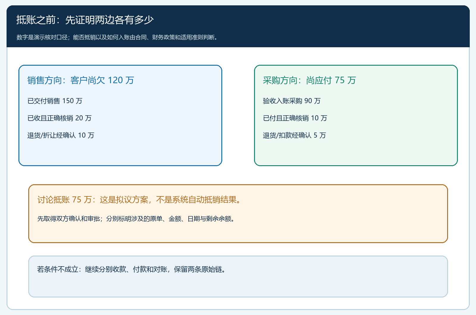Click the heading '采购方向：尚应付 75 万'
Image resolution: width=476 pixels, height=315 pixels.
(309, 80)
